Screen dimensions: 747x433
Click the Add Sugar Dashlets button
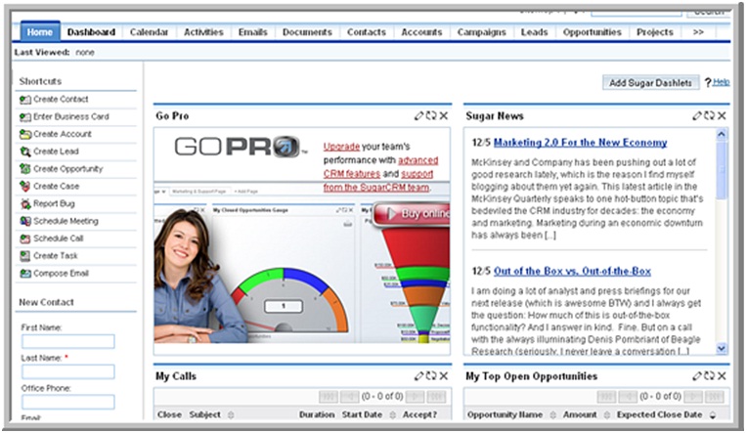click(x=650, y=82)
